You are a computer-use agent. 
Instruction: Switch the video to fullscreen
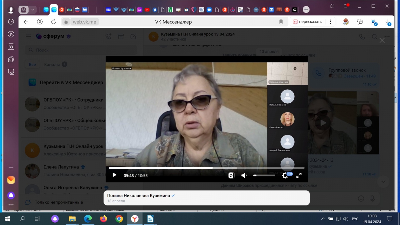(299, 176)
